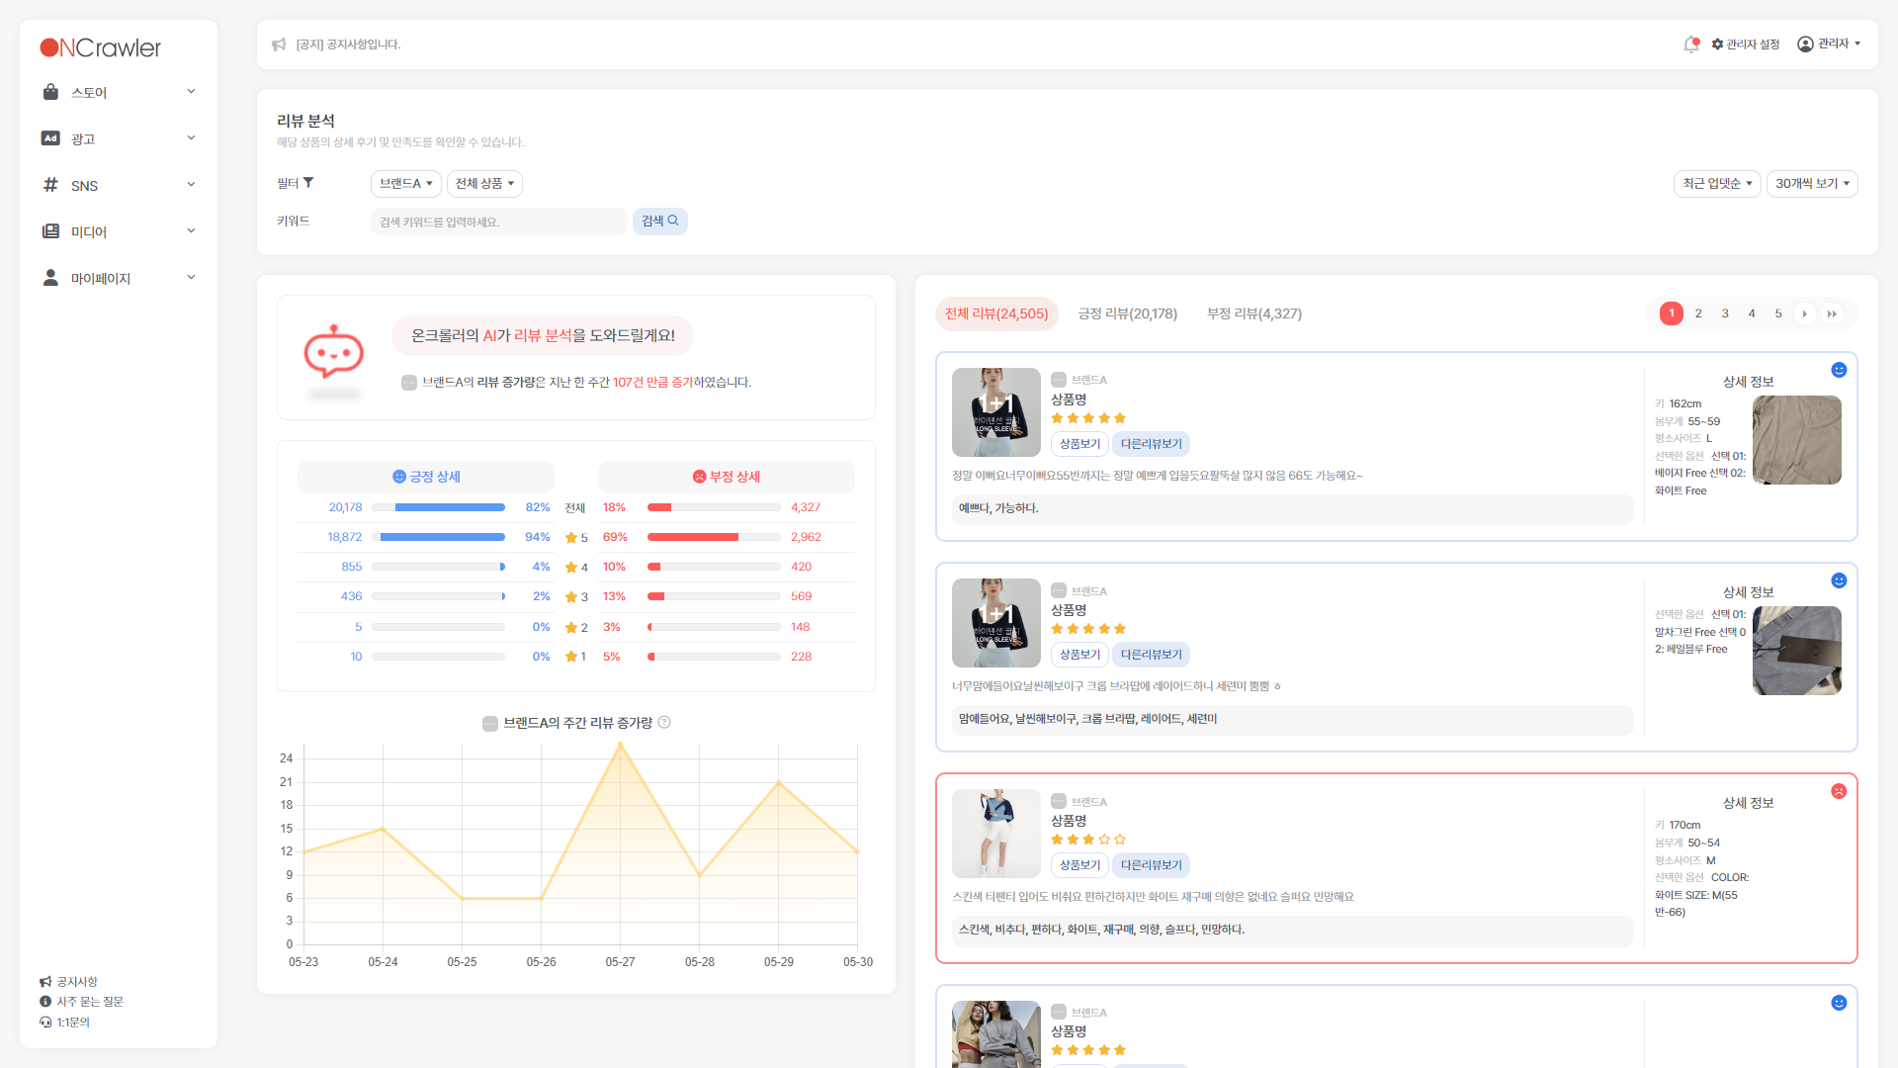Click the ONCrawler logo
This screenshot has height=1068, width=1898.
tap(100, 47)
